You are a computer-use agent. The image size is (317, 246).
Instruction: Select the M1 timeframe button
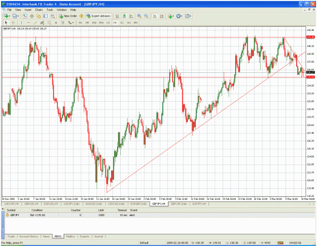coord(81,23)
